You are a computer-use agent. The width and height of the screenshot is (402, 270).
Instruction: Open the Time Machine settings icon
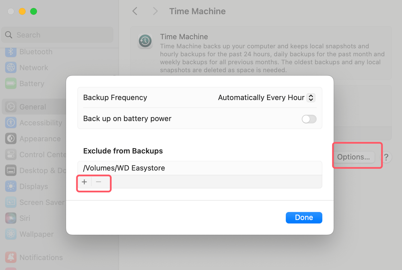[145, 41]
